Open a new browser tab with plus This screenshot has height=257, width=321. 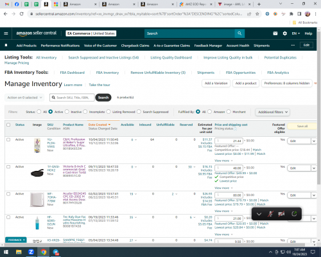tap(259, 4)
